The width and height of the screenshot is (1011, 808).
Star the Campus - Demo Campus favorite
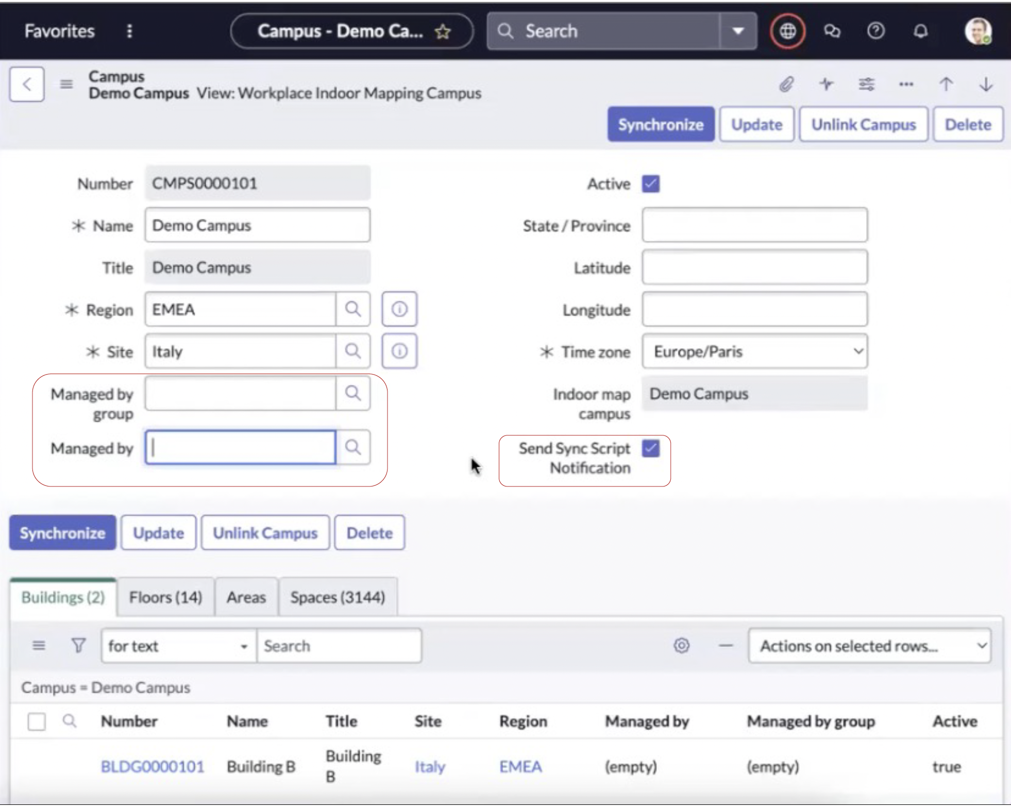[443, 31]
